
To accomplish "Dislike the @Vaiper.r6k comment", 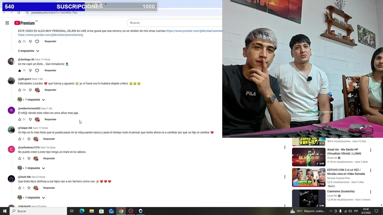I will click(x=29, y=139).
